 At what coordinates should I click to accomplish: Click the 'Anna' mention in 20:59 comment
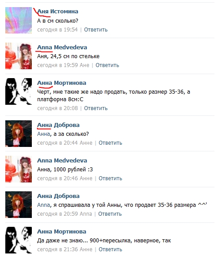43,205
